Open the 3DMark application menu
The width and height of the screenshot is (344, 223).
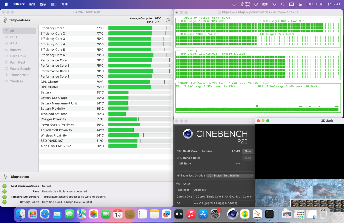click(18, 4)
